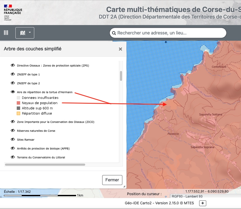Open the RGF93 - Lambert 93 projection selector
241x209 pixels.
186,196
